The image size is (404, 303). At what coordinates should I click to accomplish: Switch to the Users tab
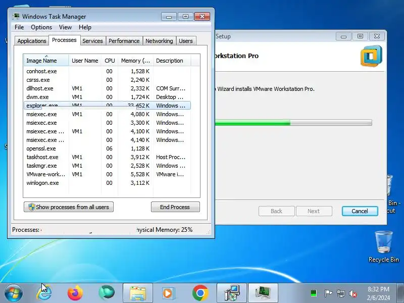point(185,41)
